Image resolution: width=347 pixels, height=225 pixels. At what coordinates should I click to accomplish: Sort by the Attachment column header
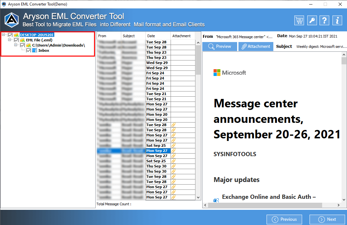tap(183, 36)
